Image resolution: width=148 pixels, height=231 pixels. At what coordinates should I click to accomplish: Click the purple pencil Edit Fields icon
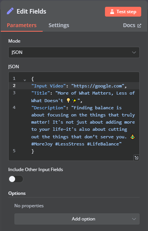coord(10,11)
